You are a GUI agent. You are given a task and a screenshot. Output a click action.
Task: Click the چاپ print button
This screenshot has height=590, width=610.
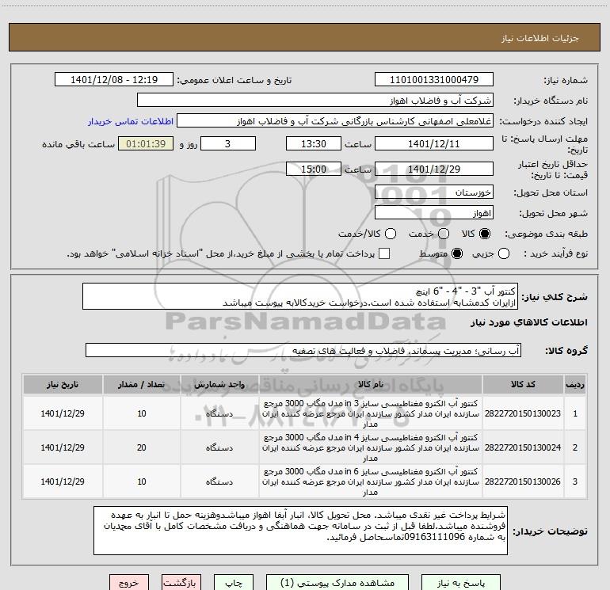click(234, 583)
